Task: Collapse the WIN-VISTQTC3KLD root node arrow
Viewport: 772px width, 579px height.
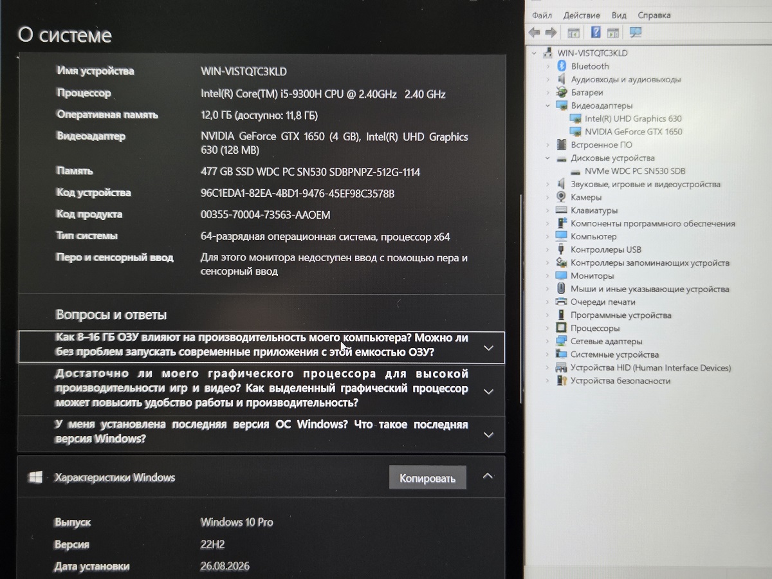Action: [534, 53]
